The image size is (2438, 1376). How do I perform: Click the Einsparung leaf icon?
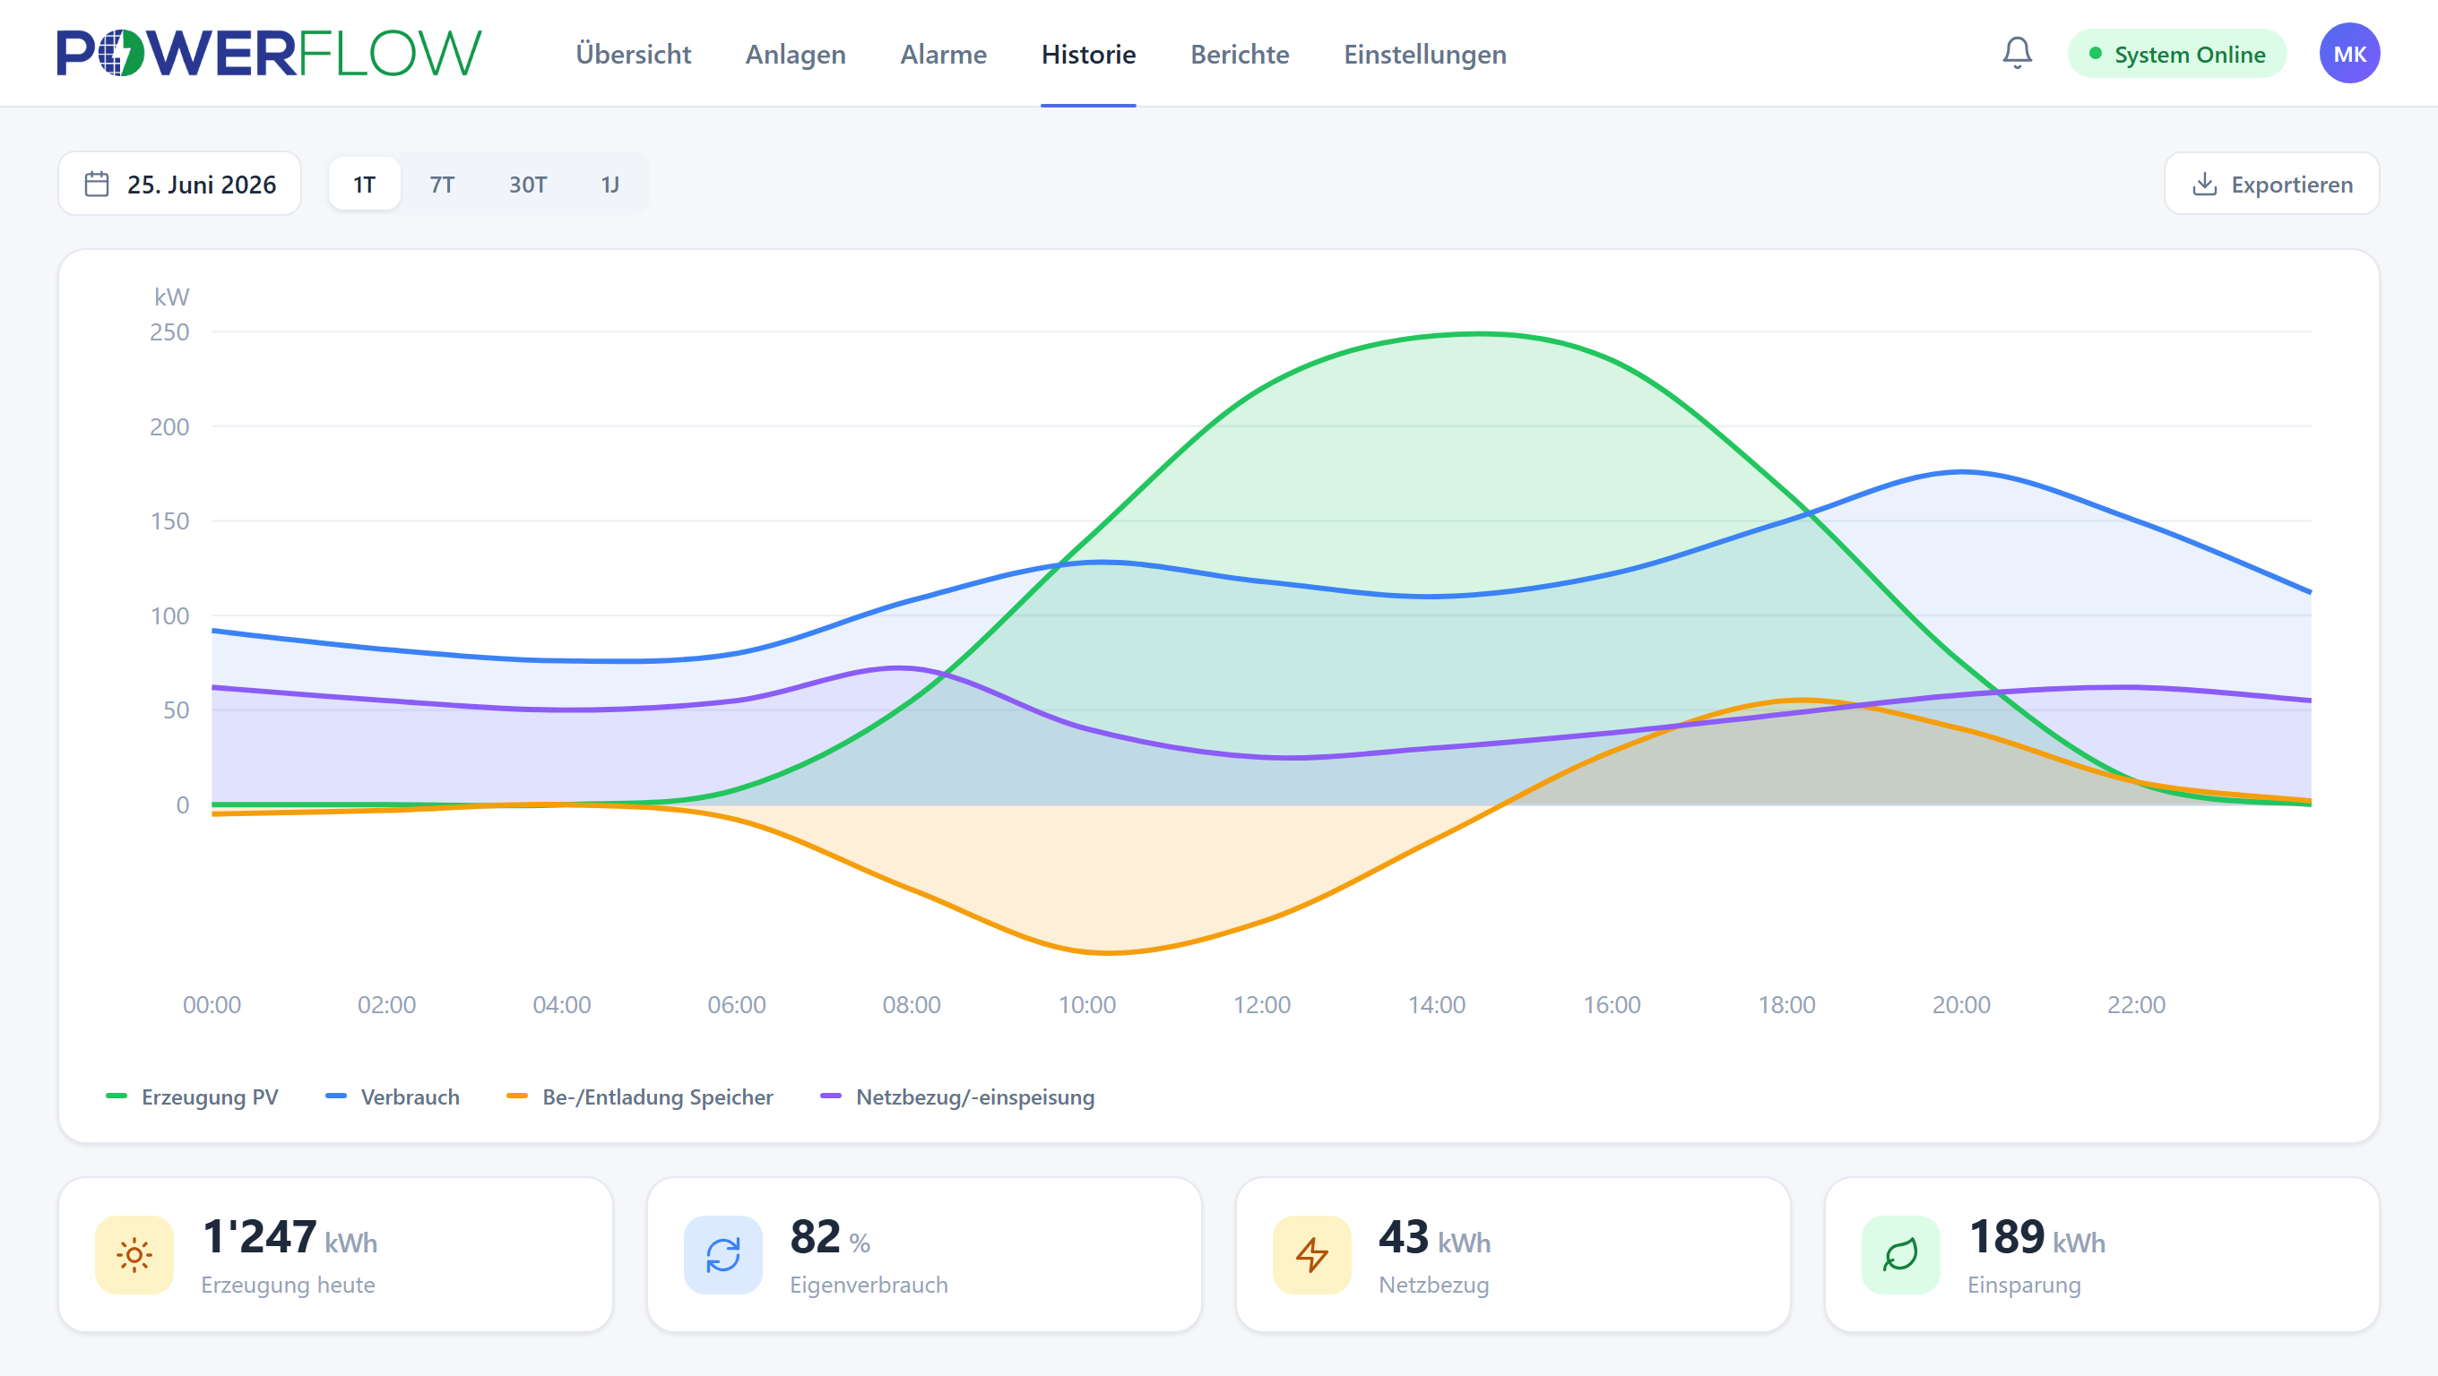pos(1900,1255)
